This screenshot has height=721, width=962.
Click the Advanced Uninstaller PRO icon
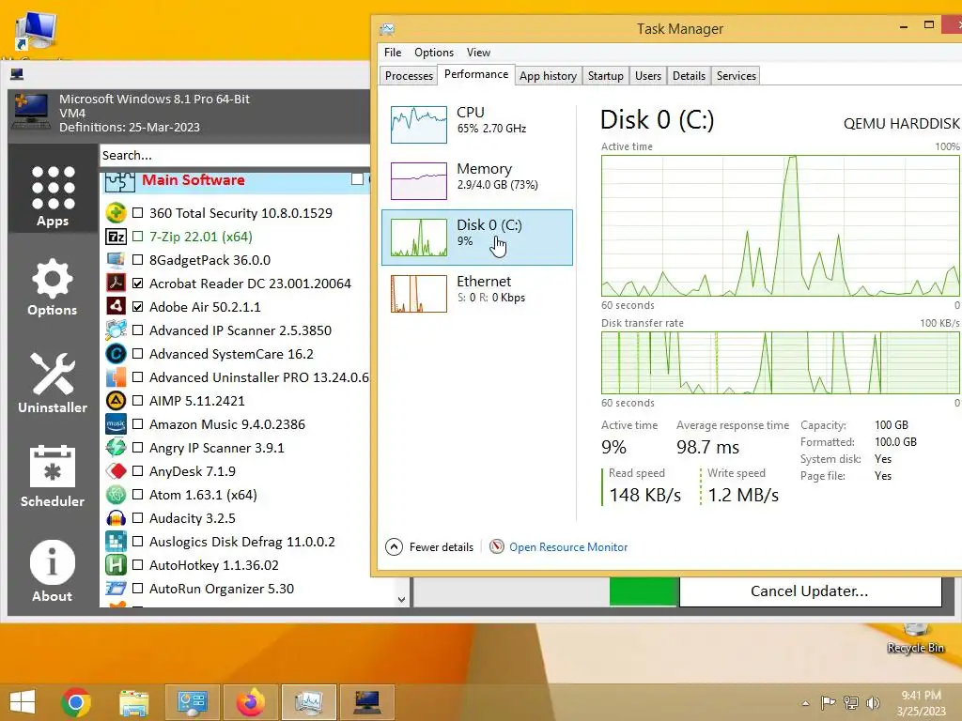pos(116,377)
